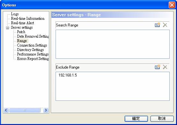Delete selected Search Range entry

tap(165, 25)
